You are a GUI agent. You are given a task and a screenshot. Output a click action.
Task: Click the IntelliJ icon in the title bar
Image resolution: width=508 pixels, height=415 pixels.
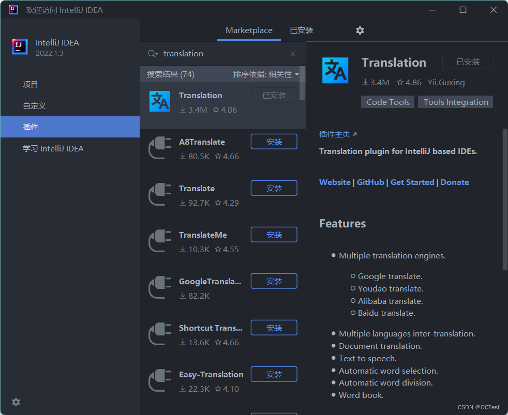[x=13, y=10]
